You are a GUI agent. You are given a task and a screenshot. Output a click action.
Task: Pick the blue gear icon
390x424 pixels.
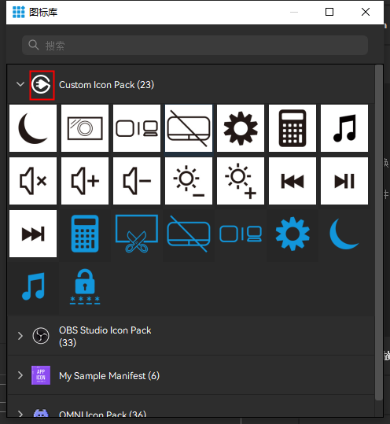292,234
